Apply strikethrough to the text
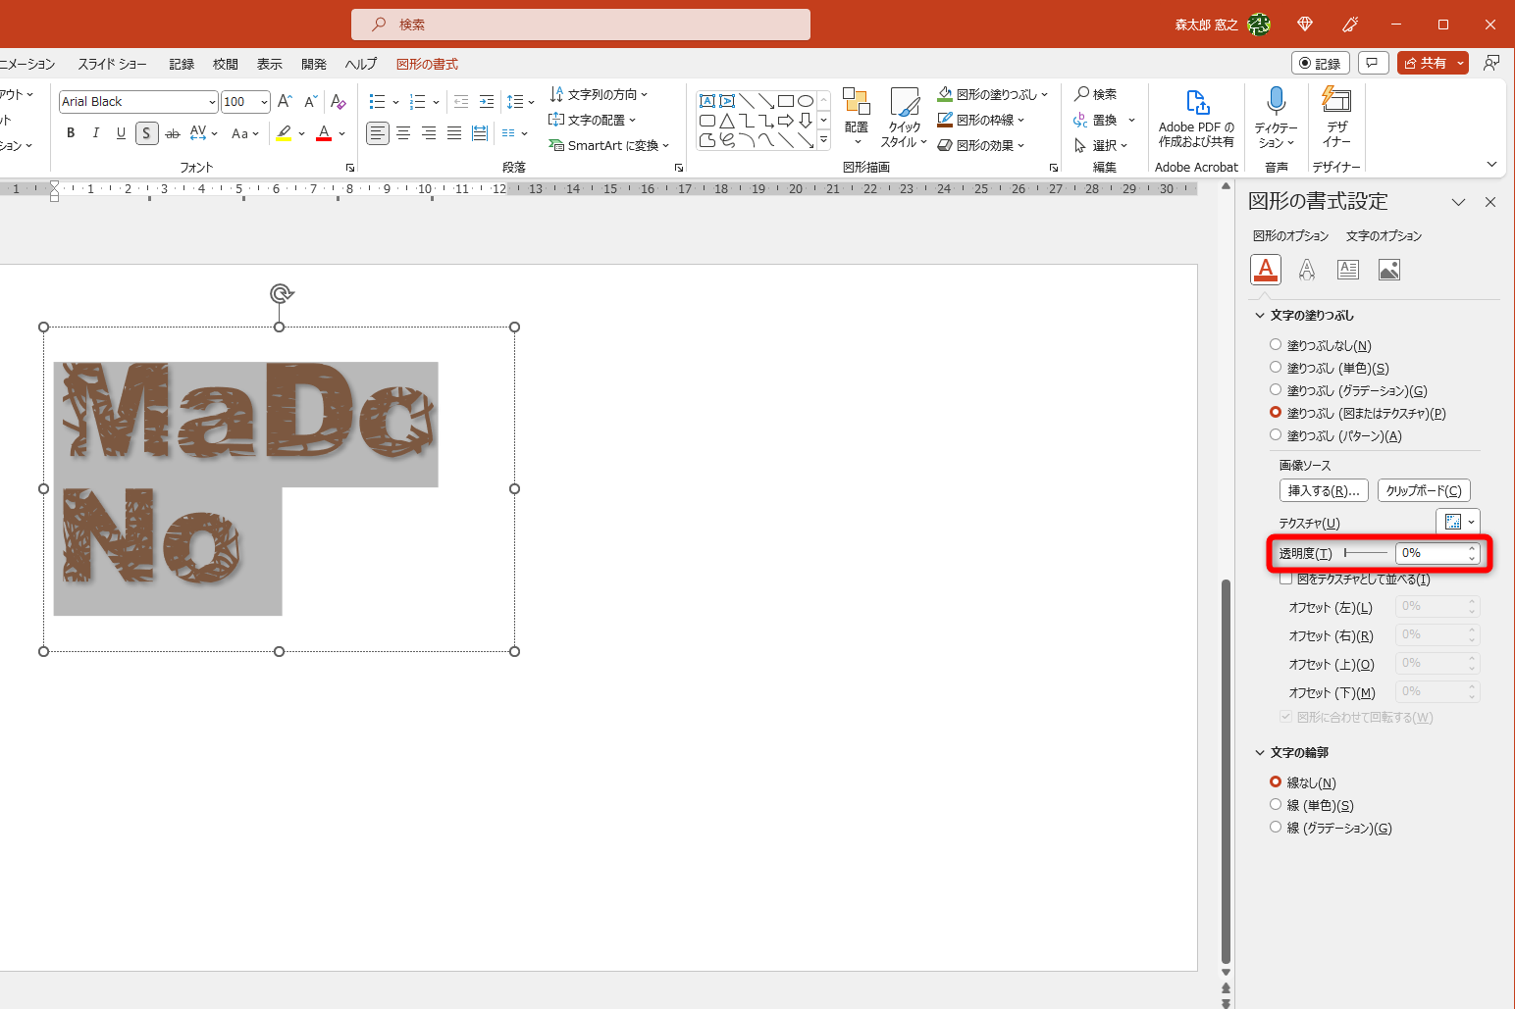 173,133
